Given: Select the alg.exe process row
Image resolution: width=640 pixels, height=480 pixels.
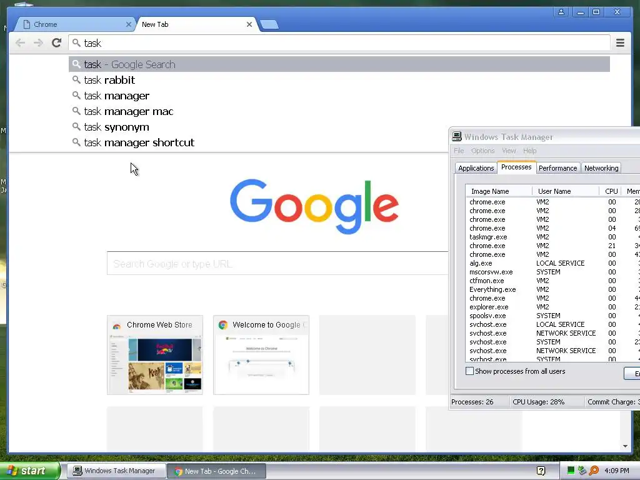Looking at the screenshot, I should (x=552, y=263).
